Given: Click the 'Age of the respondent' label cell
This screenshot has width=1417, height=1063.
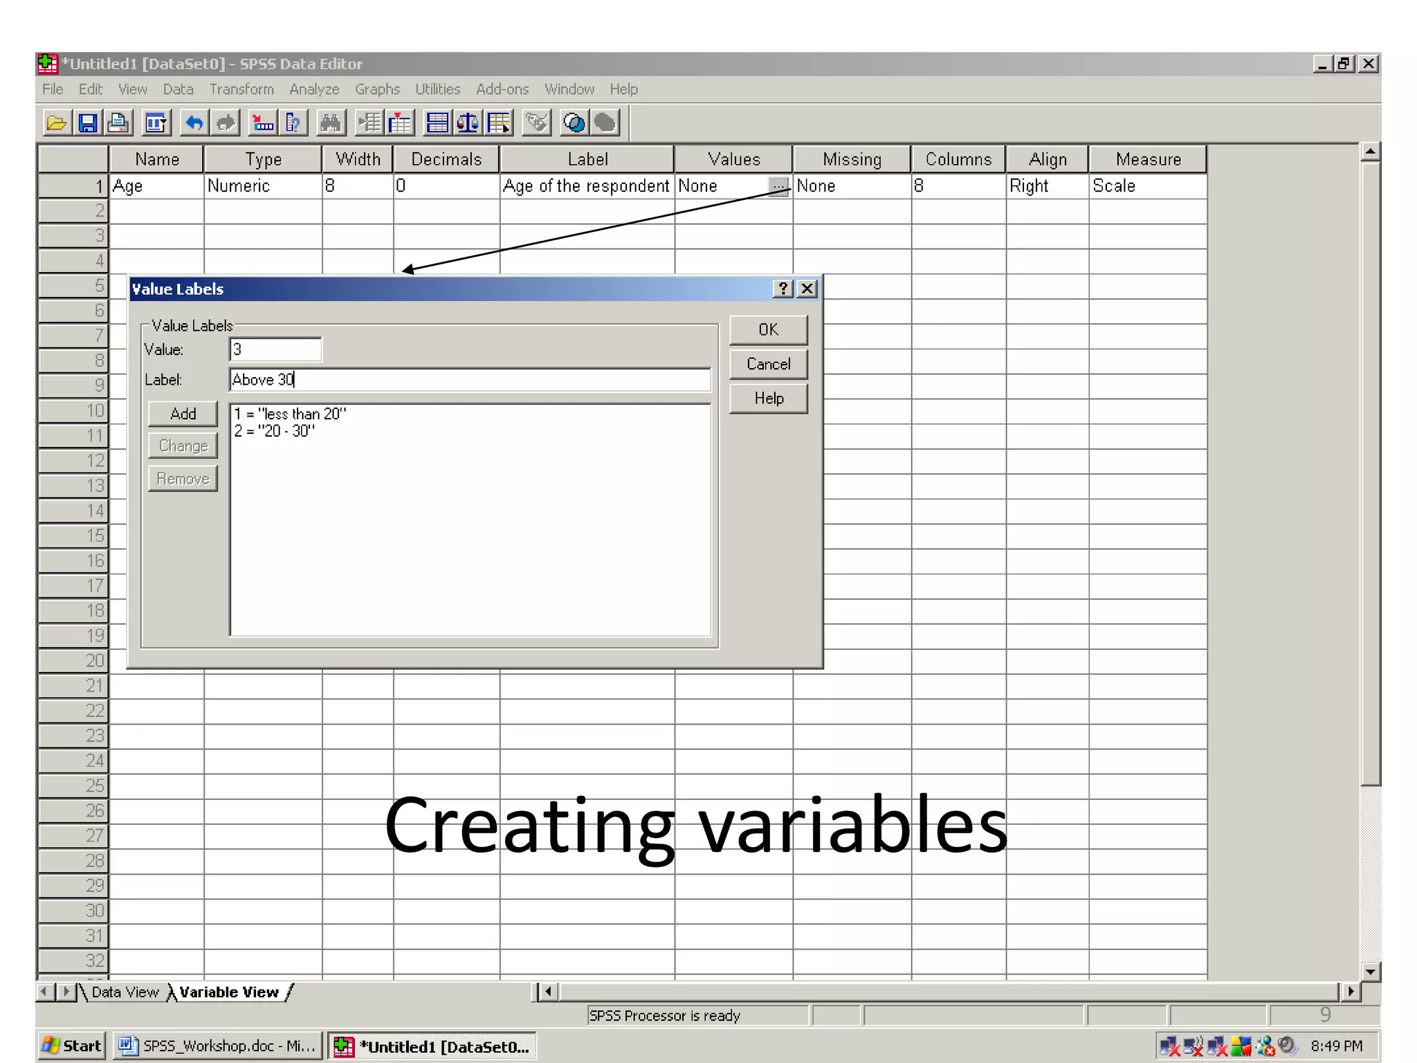Looking at the screenshot, I should (587, 186).
